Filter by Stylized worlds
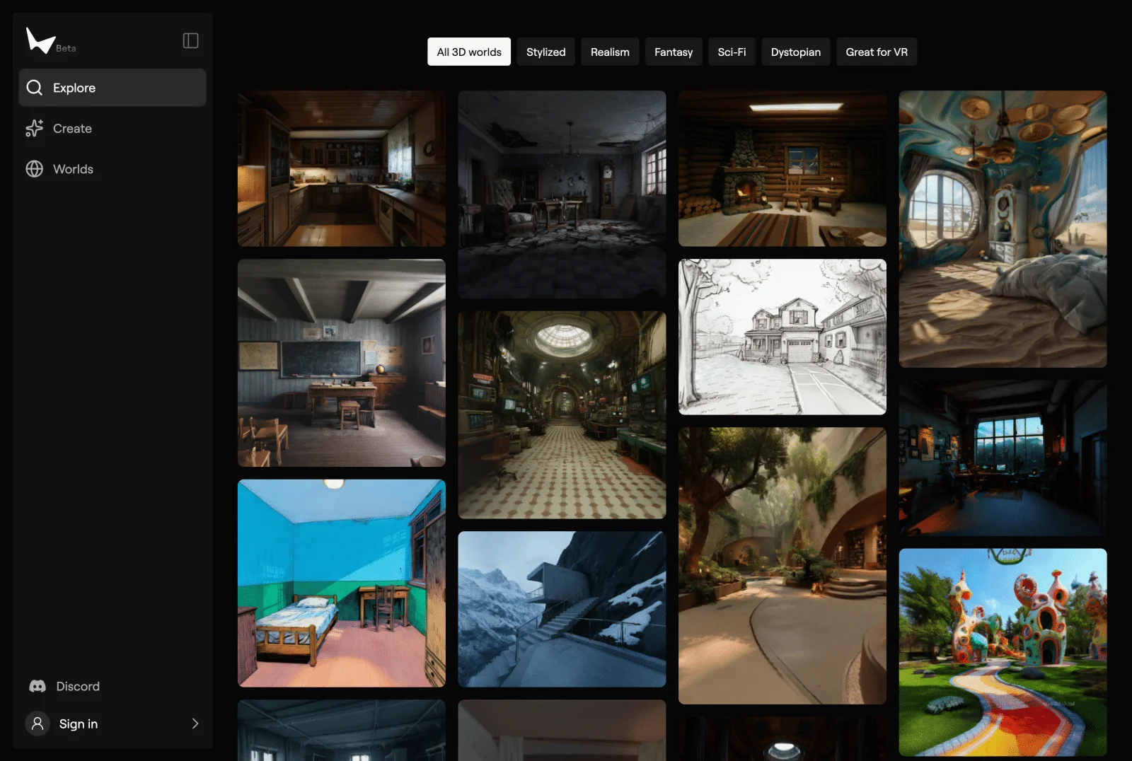This screenshot has height=761, width=1132. 545,52
